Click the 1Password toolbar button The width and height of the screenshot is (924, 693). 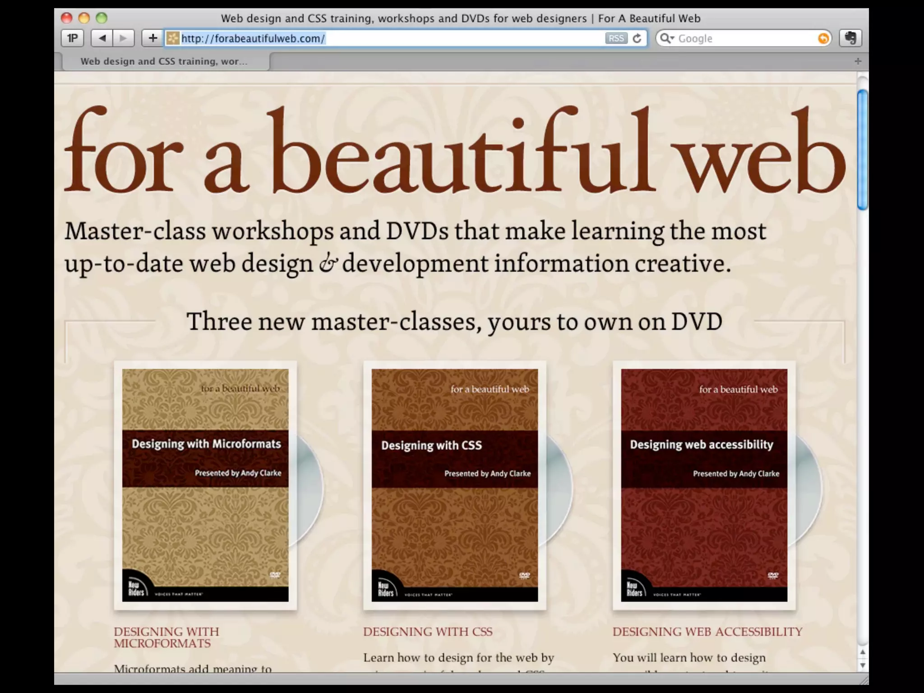(72, 38)
